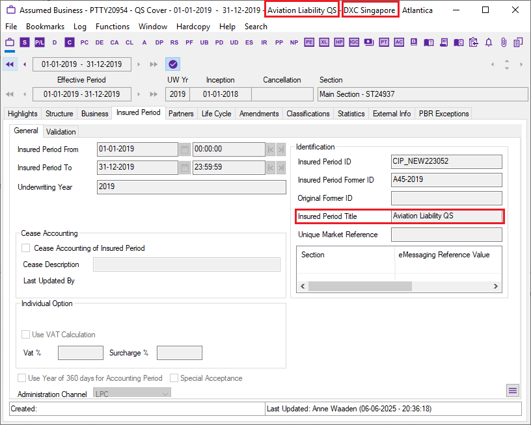Open the Partners tab
Viewport: 531px width, 425px height.
tap(181, 114)
